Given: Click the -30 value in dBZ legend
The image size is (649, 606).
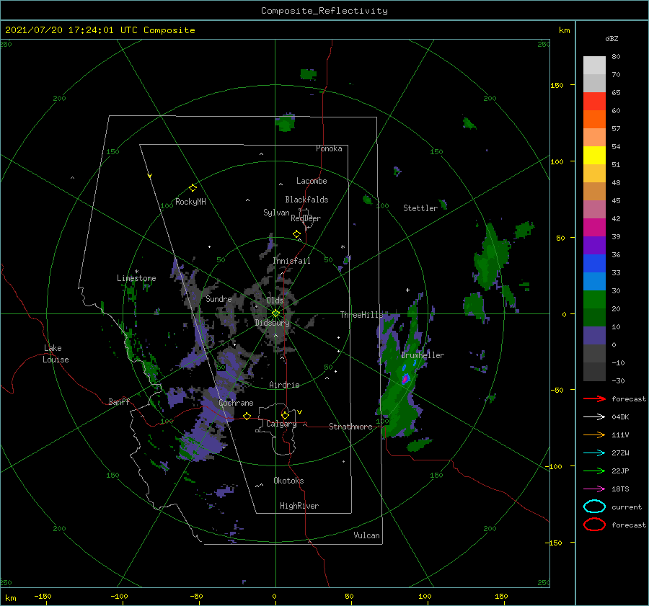Looking at the screenshot, I should click(x=618, y=380).
